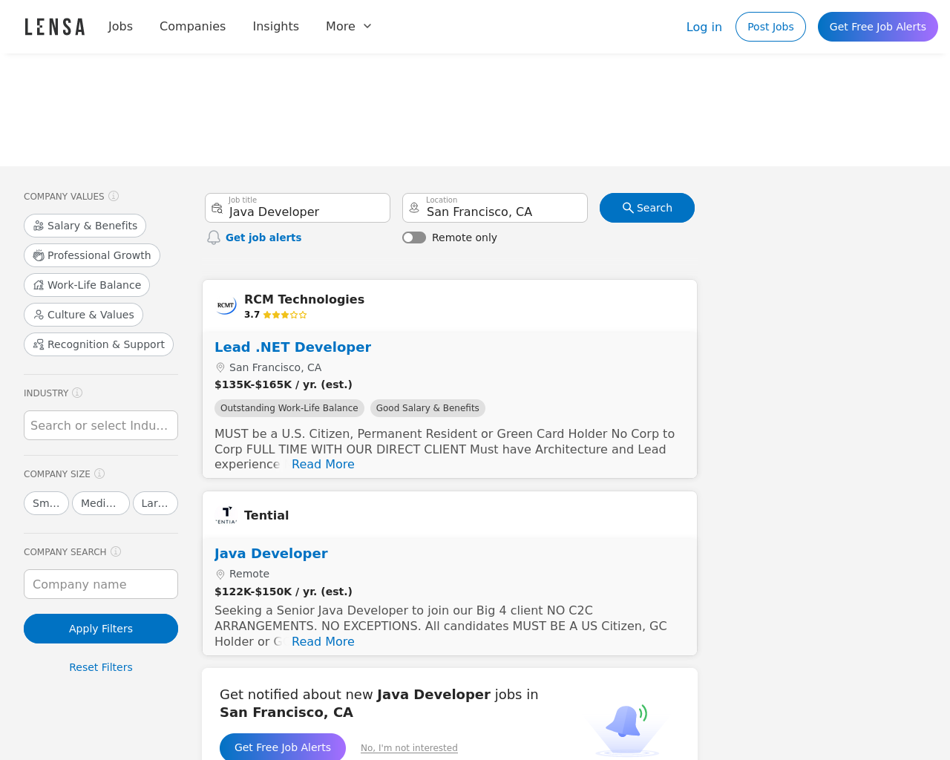
Task: Click the notification bell illustration
Action: pos(627,729)
